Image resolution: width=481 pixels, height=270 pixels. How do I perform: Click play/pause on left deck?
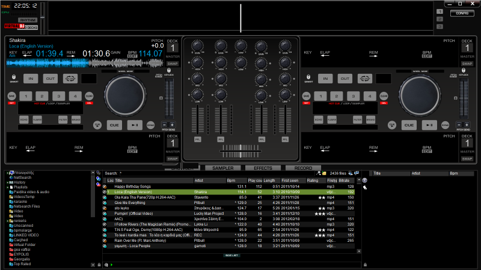click(135, 125)
